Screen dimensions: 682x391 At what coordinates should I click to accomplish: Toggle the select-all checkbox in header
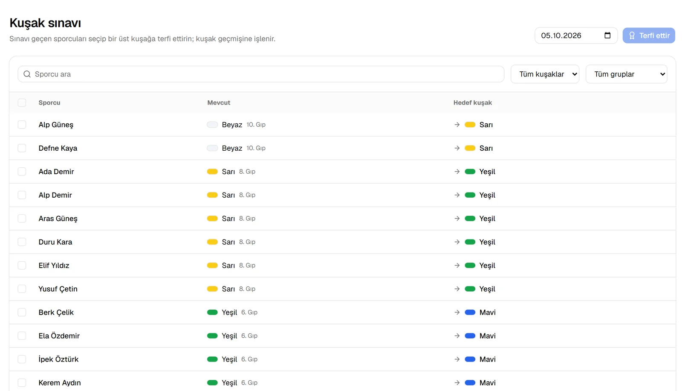pos(22,102)
